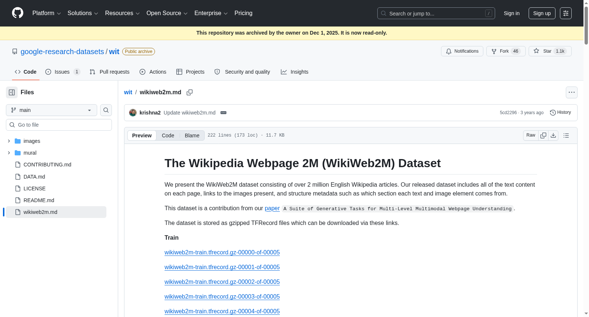589x317 pixels.
Task: Expand the Platform menu
Action: pyautogui.click(x=47, y=13)
